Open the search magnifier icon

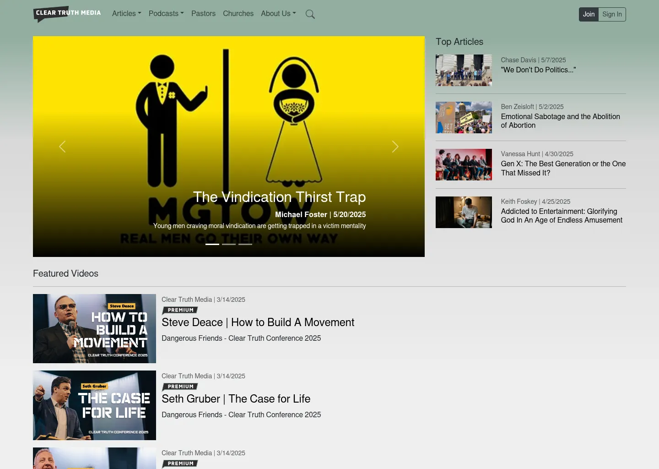click(x=310, y=14)
